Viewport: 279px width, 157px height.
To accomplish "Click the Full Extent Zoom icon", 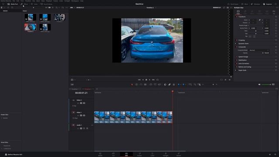I will pyautogui.click(x=190, y=85).
